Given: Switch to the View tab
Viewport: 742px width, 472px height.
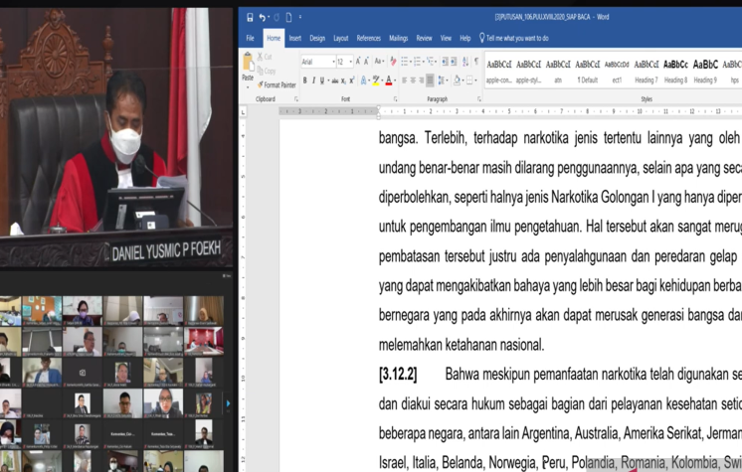Looking at the screenshot, I should point(446,39).
